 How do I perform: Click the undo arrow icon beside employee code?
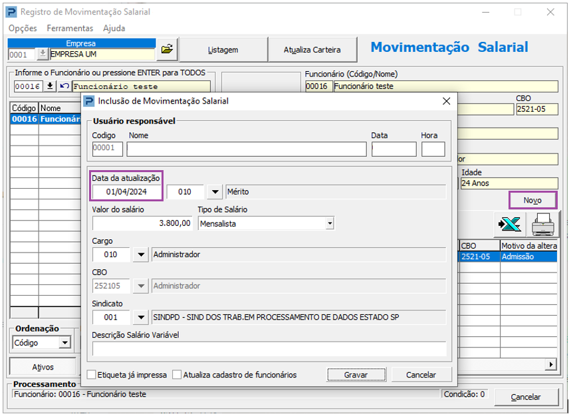(x=64, y=86)
